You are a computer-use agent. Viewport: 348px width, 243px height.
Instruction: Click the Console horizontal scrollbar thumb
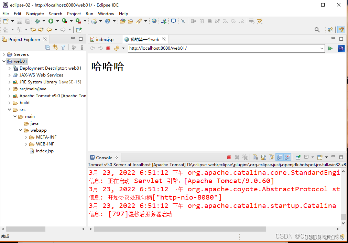click(x=180, y=229)
